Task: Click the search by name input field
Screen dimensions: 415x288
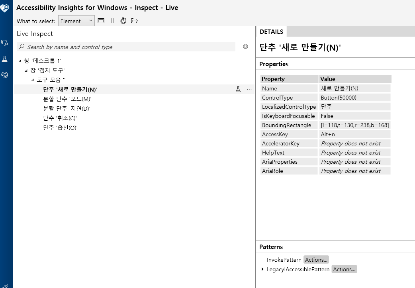Action: click(126, 47)
